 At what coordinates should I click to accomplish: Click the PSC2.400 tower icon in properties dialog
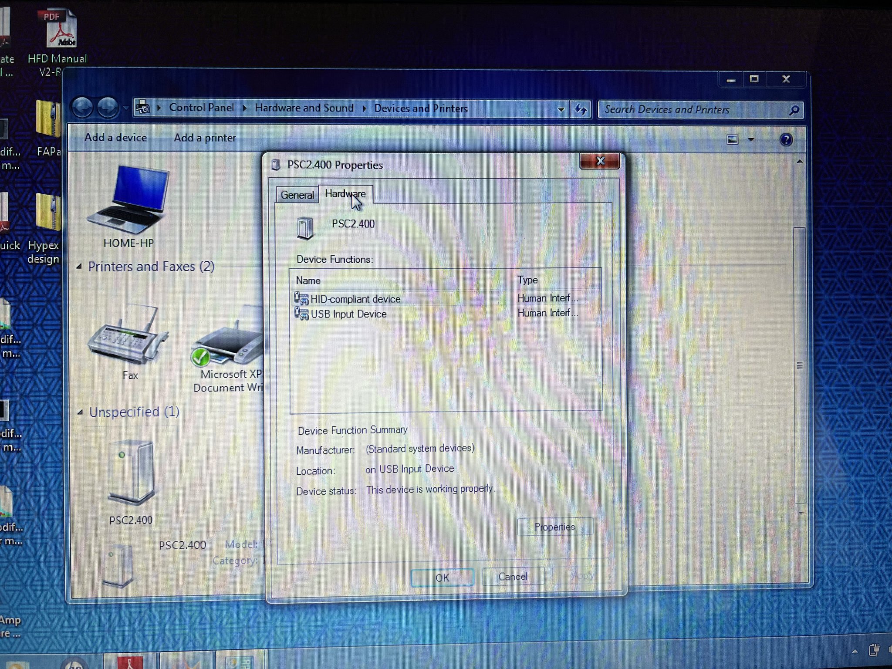(305, 228)
